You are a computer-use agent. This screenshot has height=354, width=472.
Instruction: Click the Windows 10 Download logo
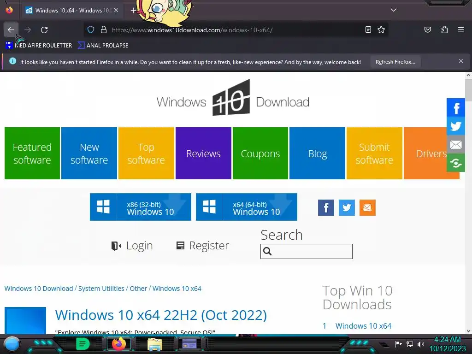click(233, 98)
